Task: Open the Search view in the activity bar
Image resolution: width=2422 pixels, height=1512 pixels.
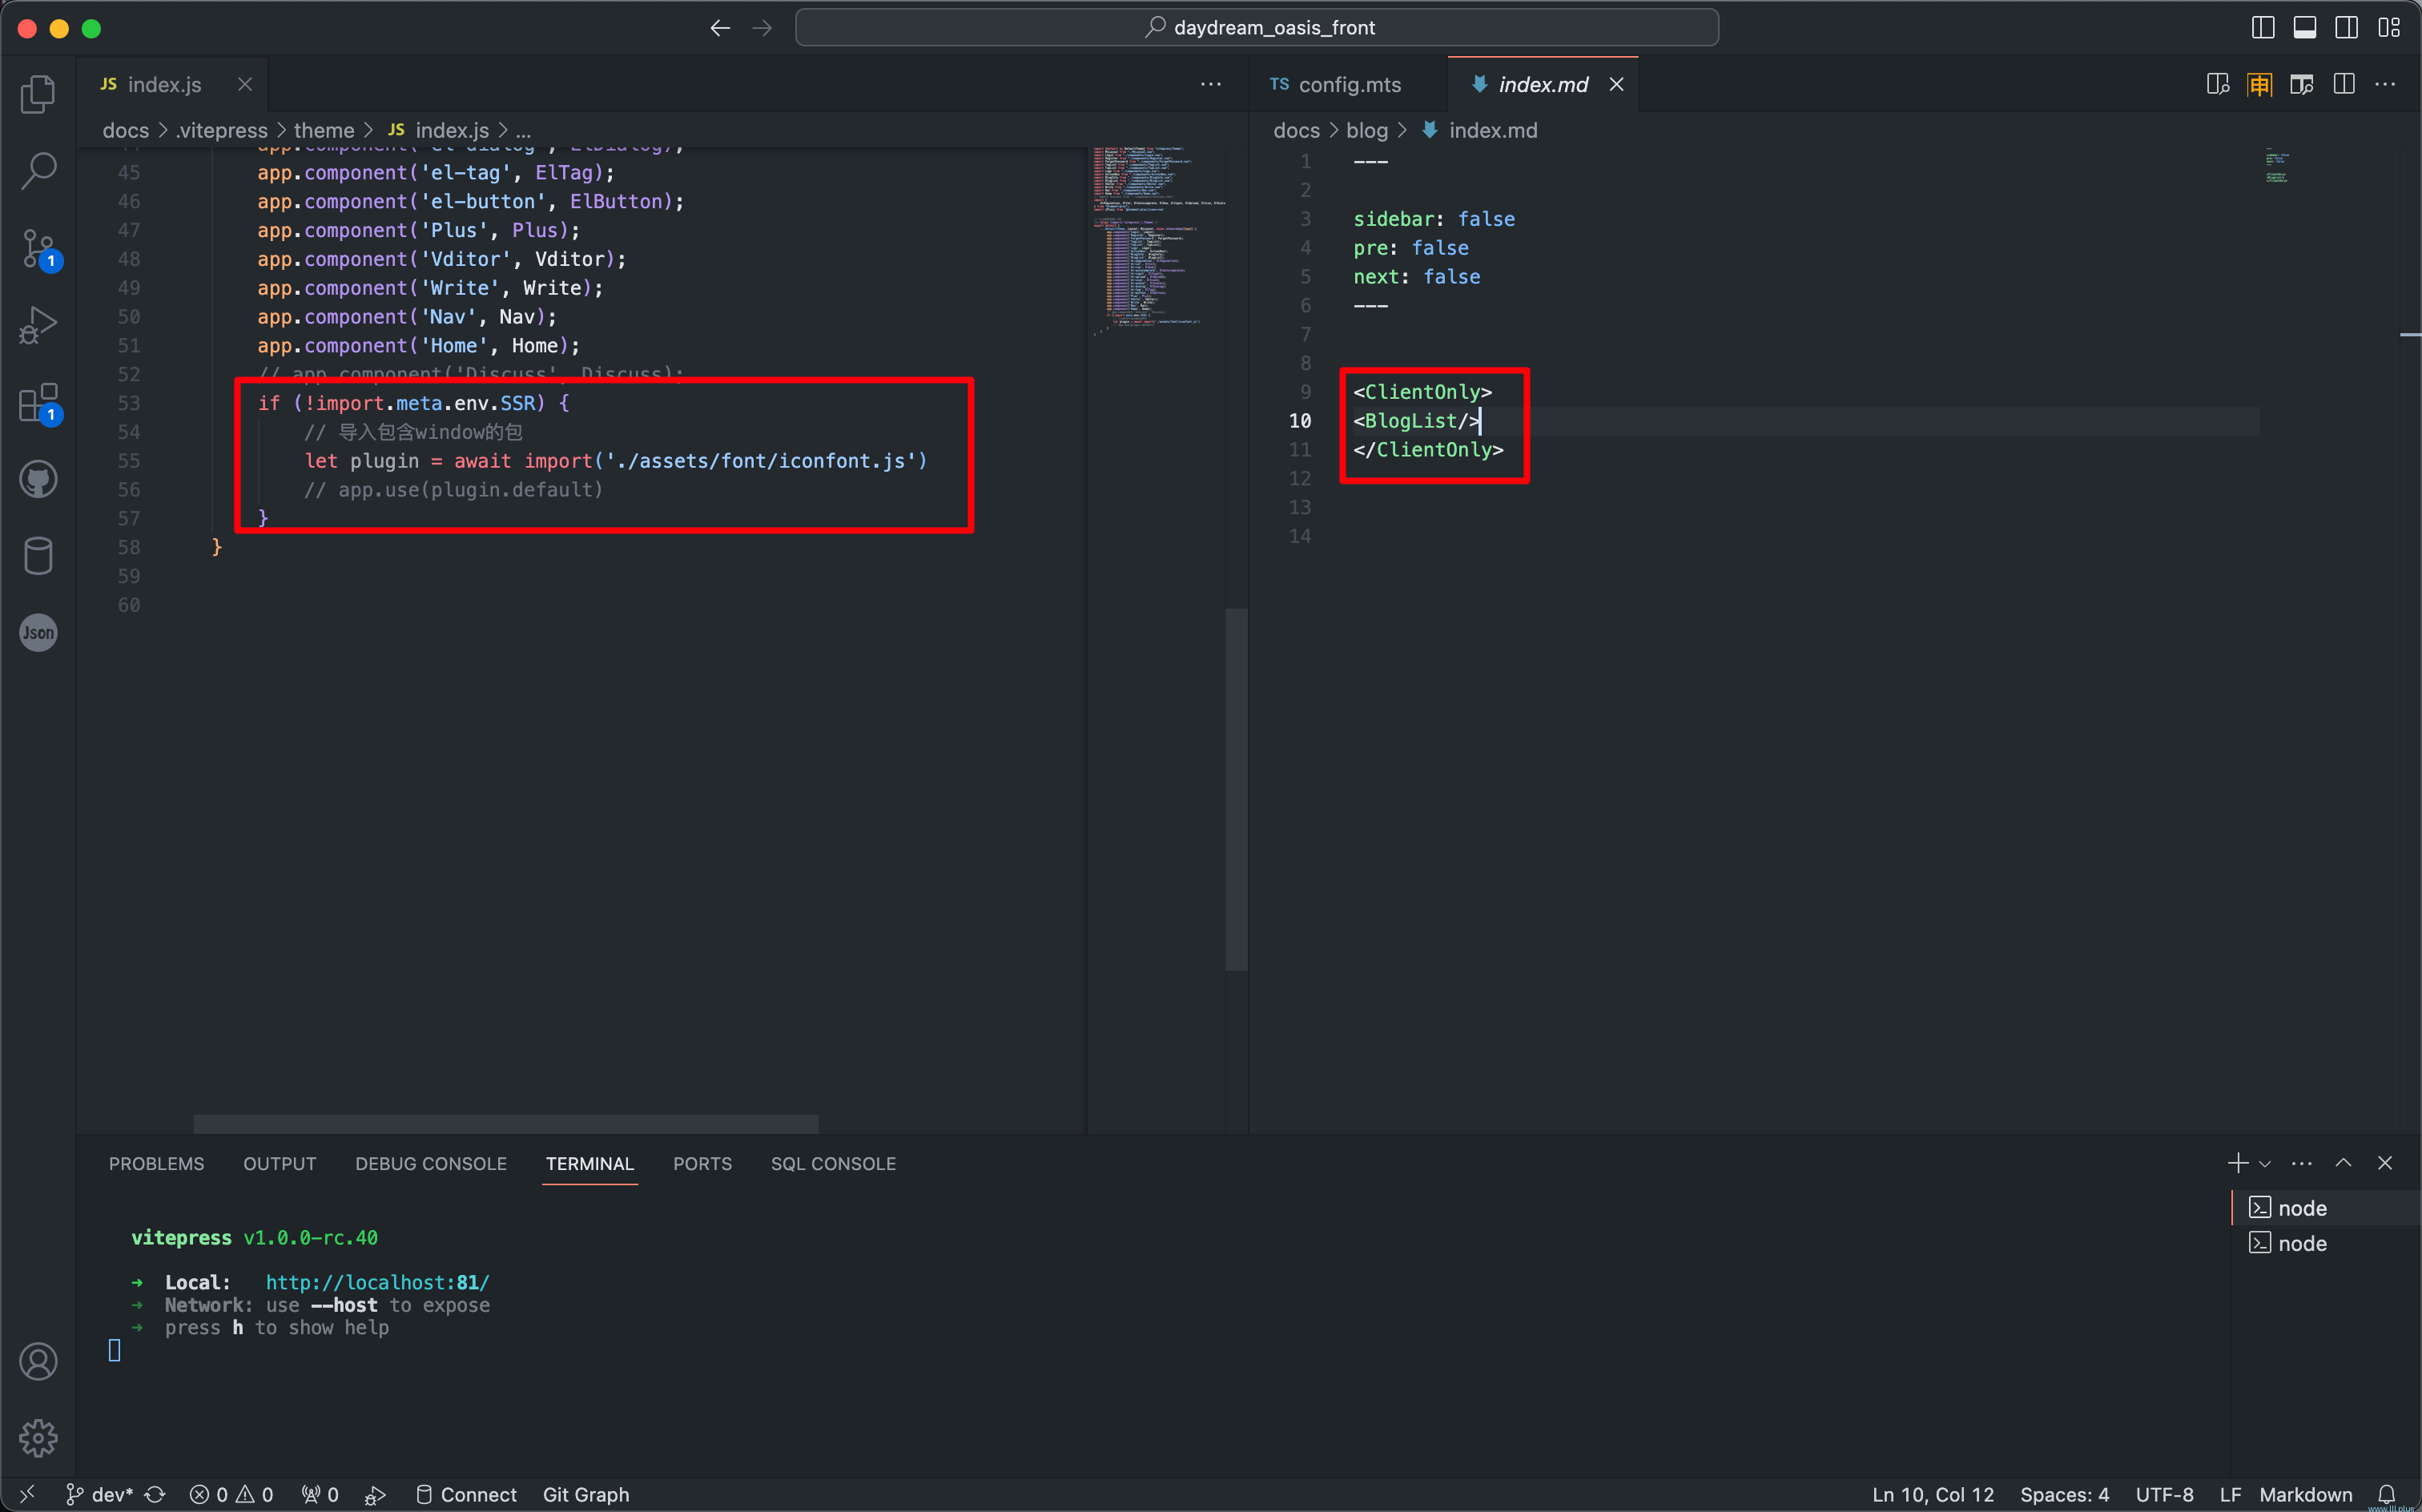Action: pos(38,171)
